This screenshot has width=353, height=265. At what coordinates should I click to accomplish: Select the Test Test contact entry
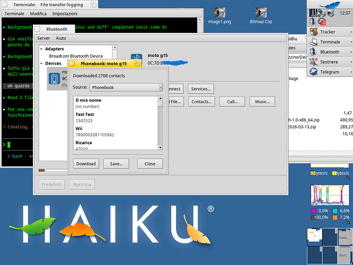click(85, 114)
